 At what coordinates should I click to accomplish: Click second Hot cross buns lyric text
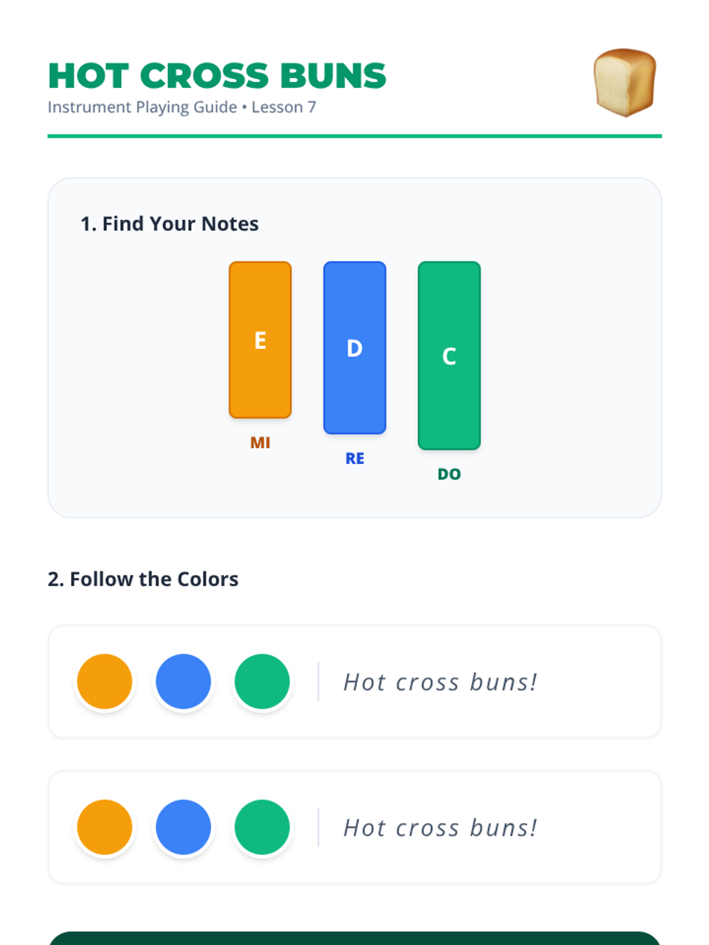(x=440, y=828)
